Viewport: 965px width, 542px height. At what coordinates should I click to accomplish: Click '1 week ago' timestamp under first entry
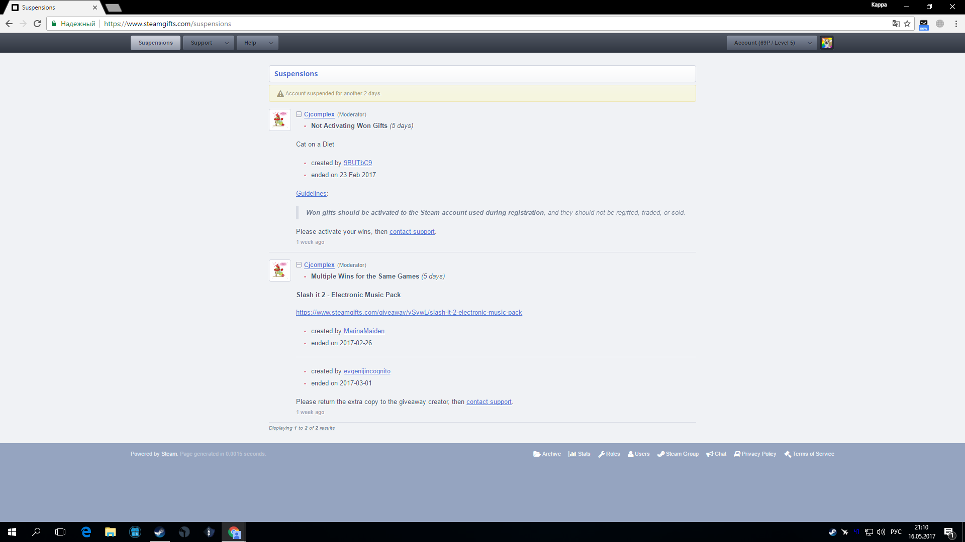point(310,242)
